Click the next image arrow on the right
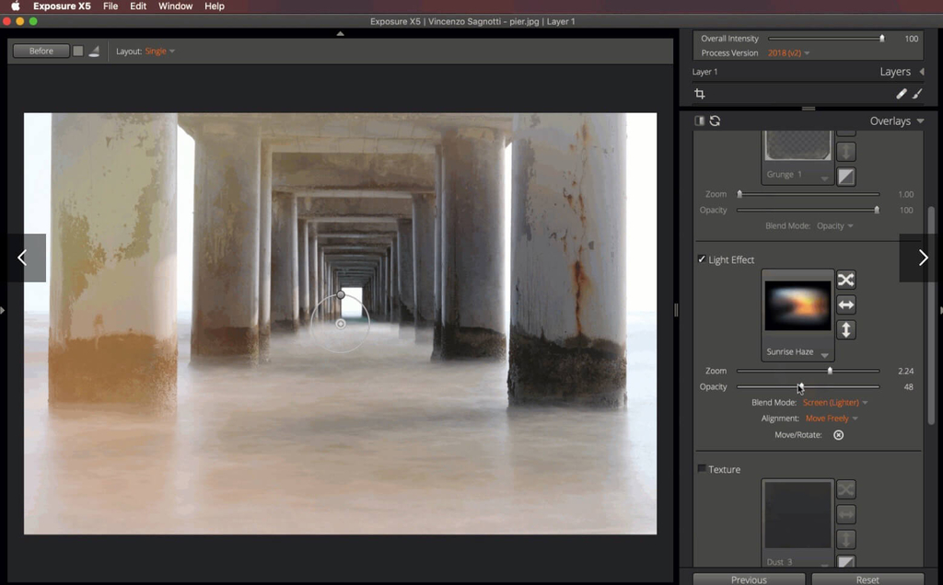 coord(922,258)
